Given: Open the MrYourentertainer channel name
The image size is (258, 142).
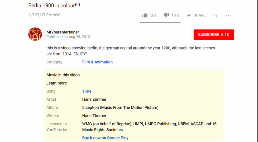Looking at the screenshot, I should click(63, 32).
